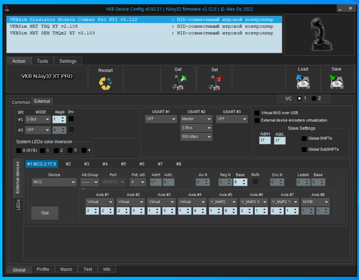Expand the 500 kBps baud rate dropdown
This screenshot has height=280, width=359.
pyautogui.click(x=196, y=137)
